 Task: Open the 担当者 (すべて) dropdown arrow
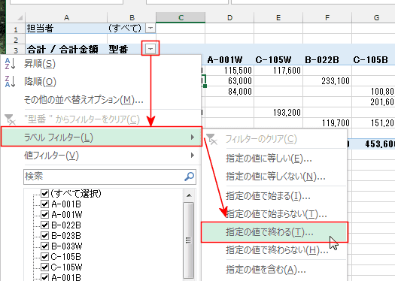(150, 28)
